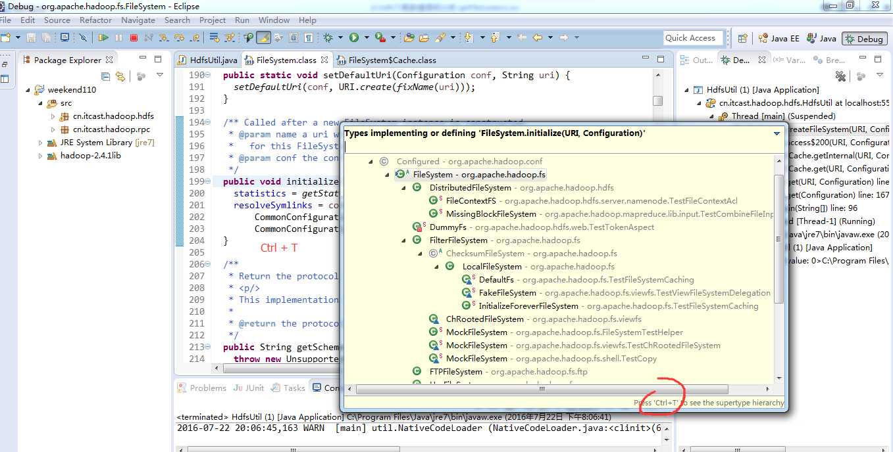Switch to Java perspective
The image size is (893, 452).
(x=822, y=39)
